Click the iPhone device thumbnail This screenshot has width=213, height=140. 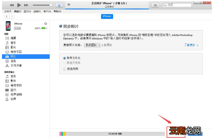pyautogui.click(x=8, y=26)
